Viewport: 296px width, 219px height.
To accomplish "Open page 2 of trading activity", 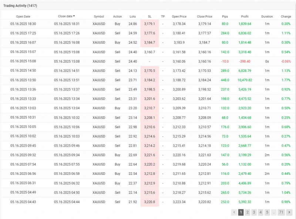I will pyautogui.click(x=248, y=212).
